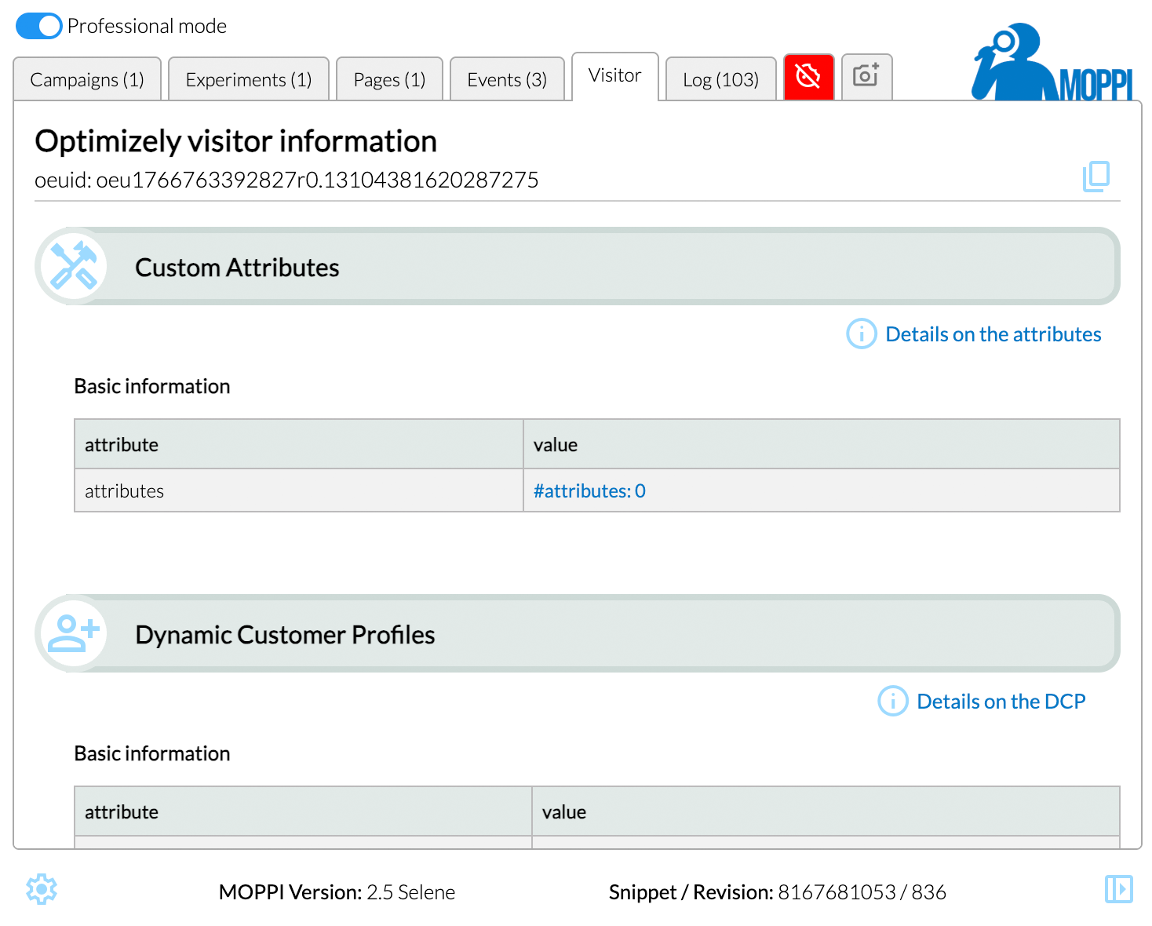The height and width of the screenshot is (926, 1152).
Task: Click the MOPPI logo
Action: coord(1052,63)
